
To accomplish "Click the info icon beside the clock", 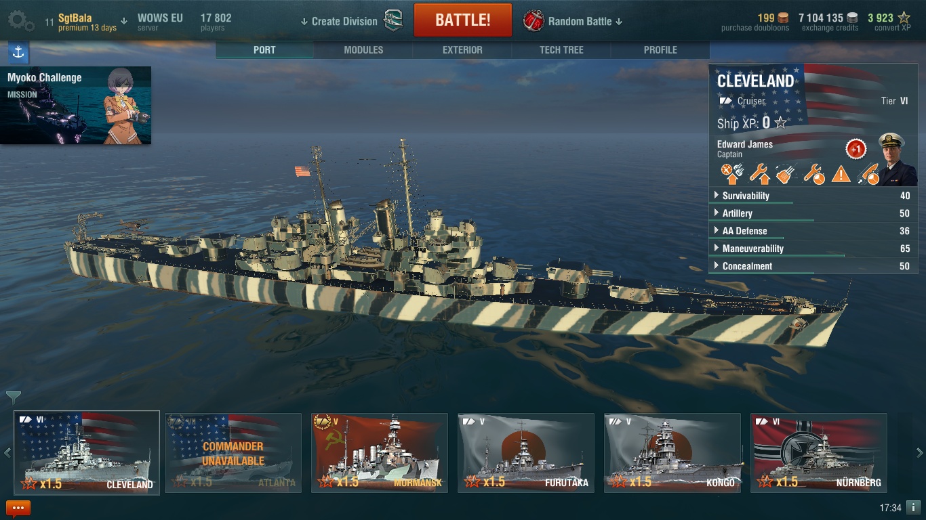I will point(913,507).
